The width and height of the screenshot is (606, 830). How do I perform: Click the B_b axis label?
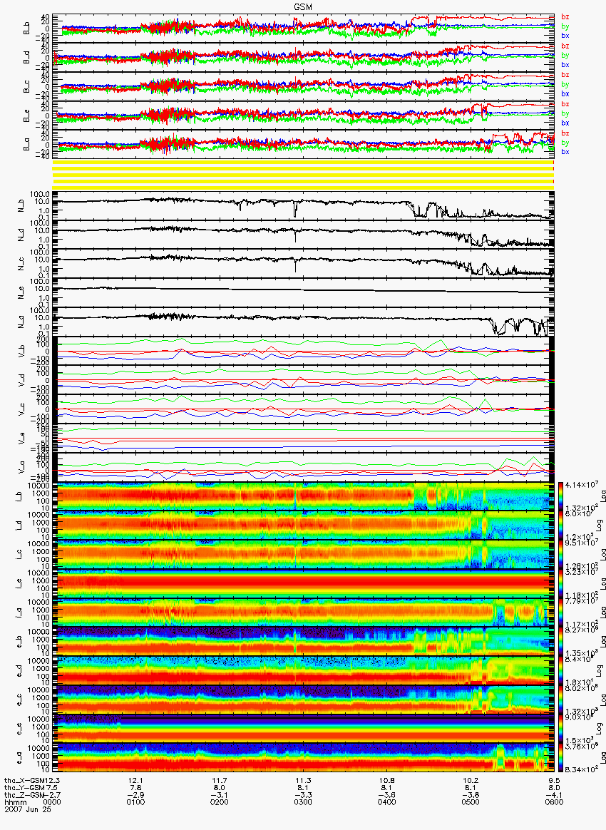tap(26, 29)
